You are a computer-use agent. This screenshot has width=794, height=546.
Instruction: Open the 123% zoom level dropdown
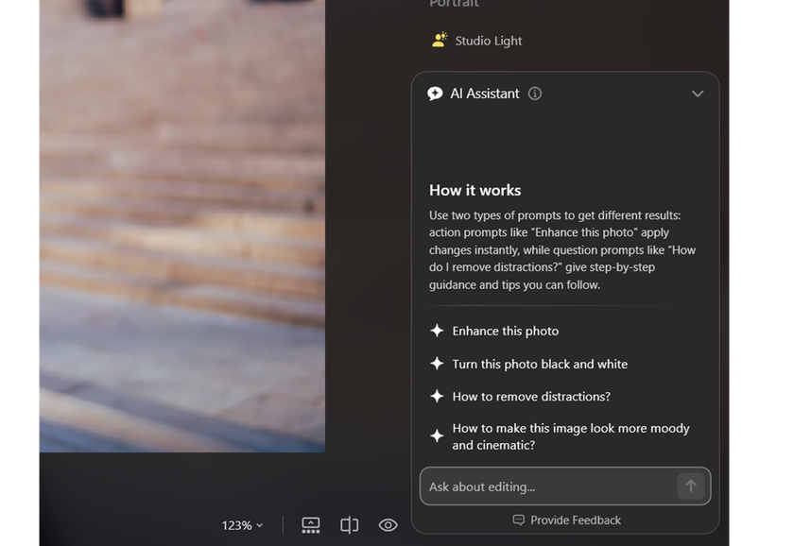point(242,525)
